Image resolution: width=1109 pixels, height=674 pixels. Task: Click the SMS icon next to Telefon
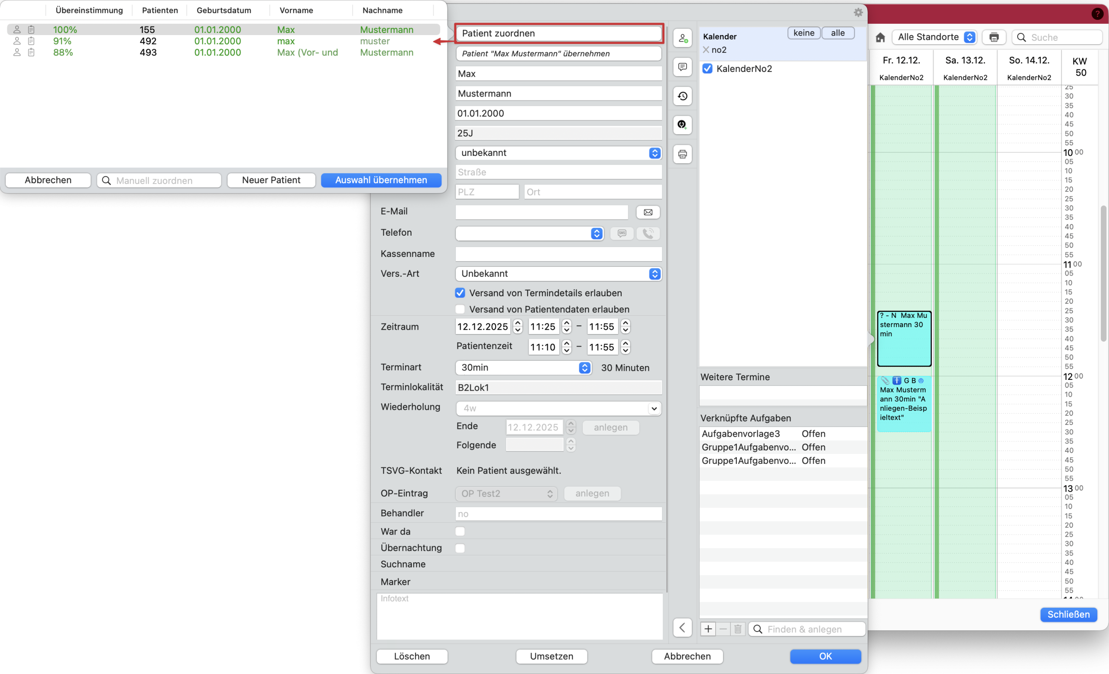[x=622, y=233]
